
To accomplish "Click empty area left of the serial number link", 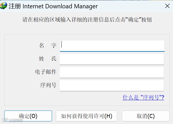I will (x=72, y=98).
